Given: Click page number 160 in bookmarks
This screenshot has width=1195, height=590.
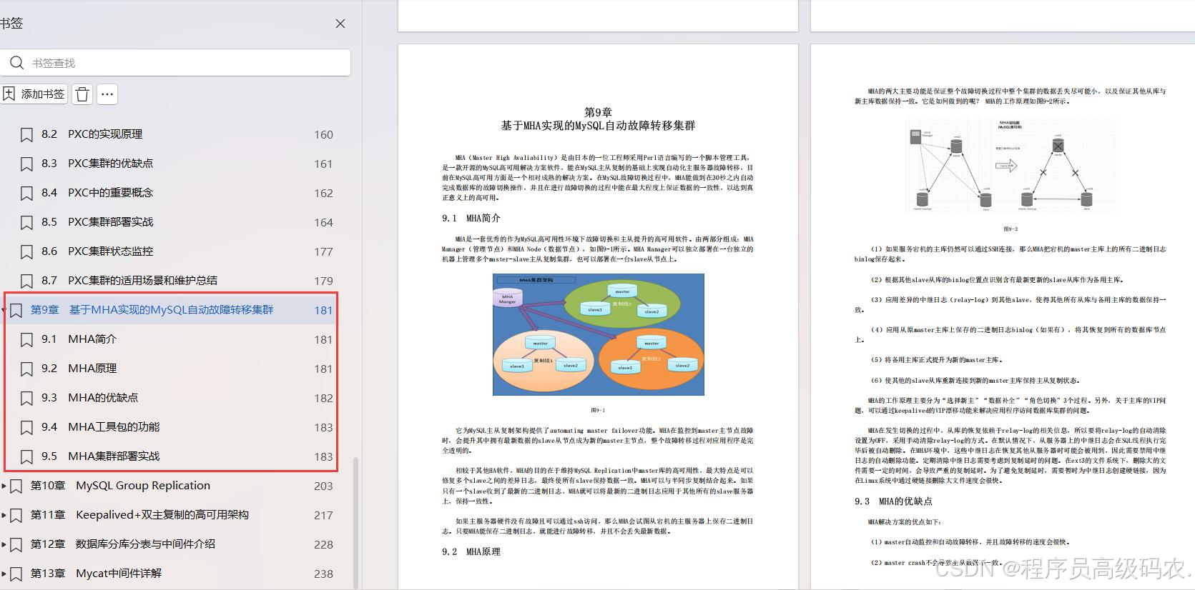Looking at the screenshot, I should (x=323, y=135).
